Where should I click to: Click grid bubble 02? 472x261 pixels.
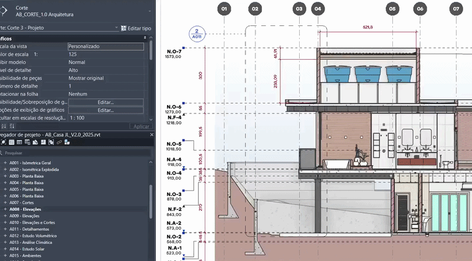tap(255, 9)
